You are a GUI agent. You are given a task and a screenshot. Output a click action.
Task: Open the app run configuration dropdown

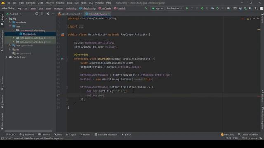coord(157,8)
